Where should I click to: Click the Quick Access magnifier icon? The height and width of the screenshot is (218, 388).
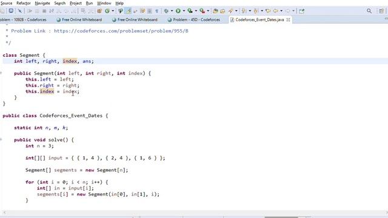click(369, 11)
